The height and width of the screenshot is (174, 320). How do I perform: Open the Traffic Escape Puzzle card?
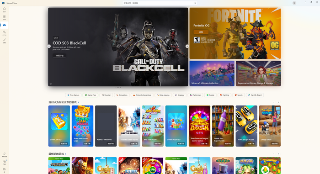coord(246,126)
